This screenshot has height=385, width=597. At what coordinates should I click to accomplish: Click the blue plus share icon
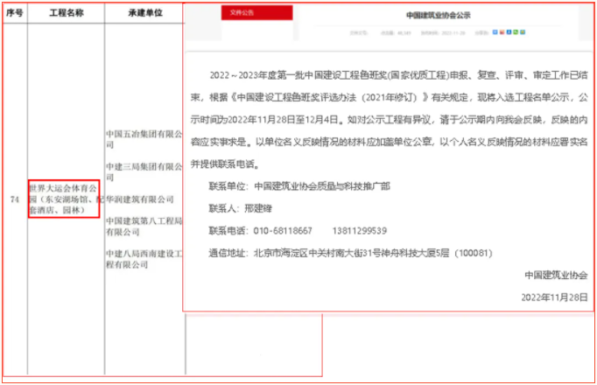[x=495, y=32]
